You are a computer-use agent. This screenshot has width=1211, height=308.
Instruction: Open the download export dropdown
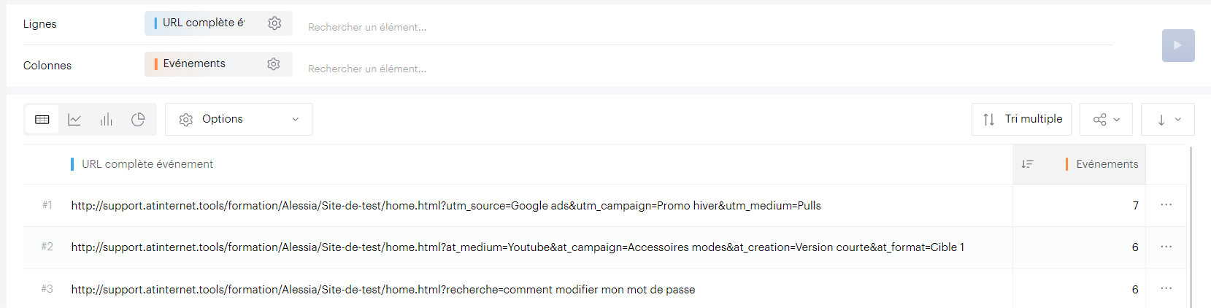click(x=1168, y=120)
